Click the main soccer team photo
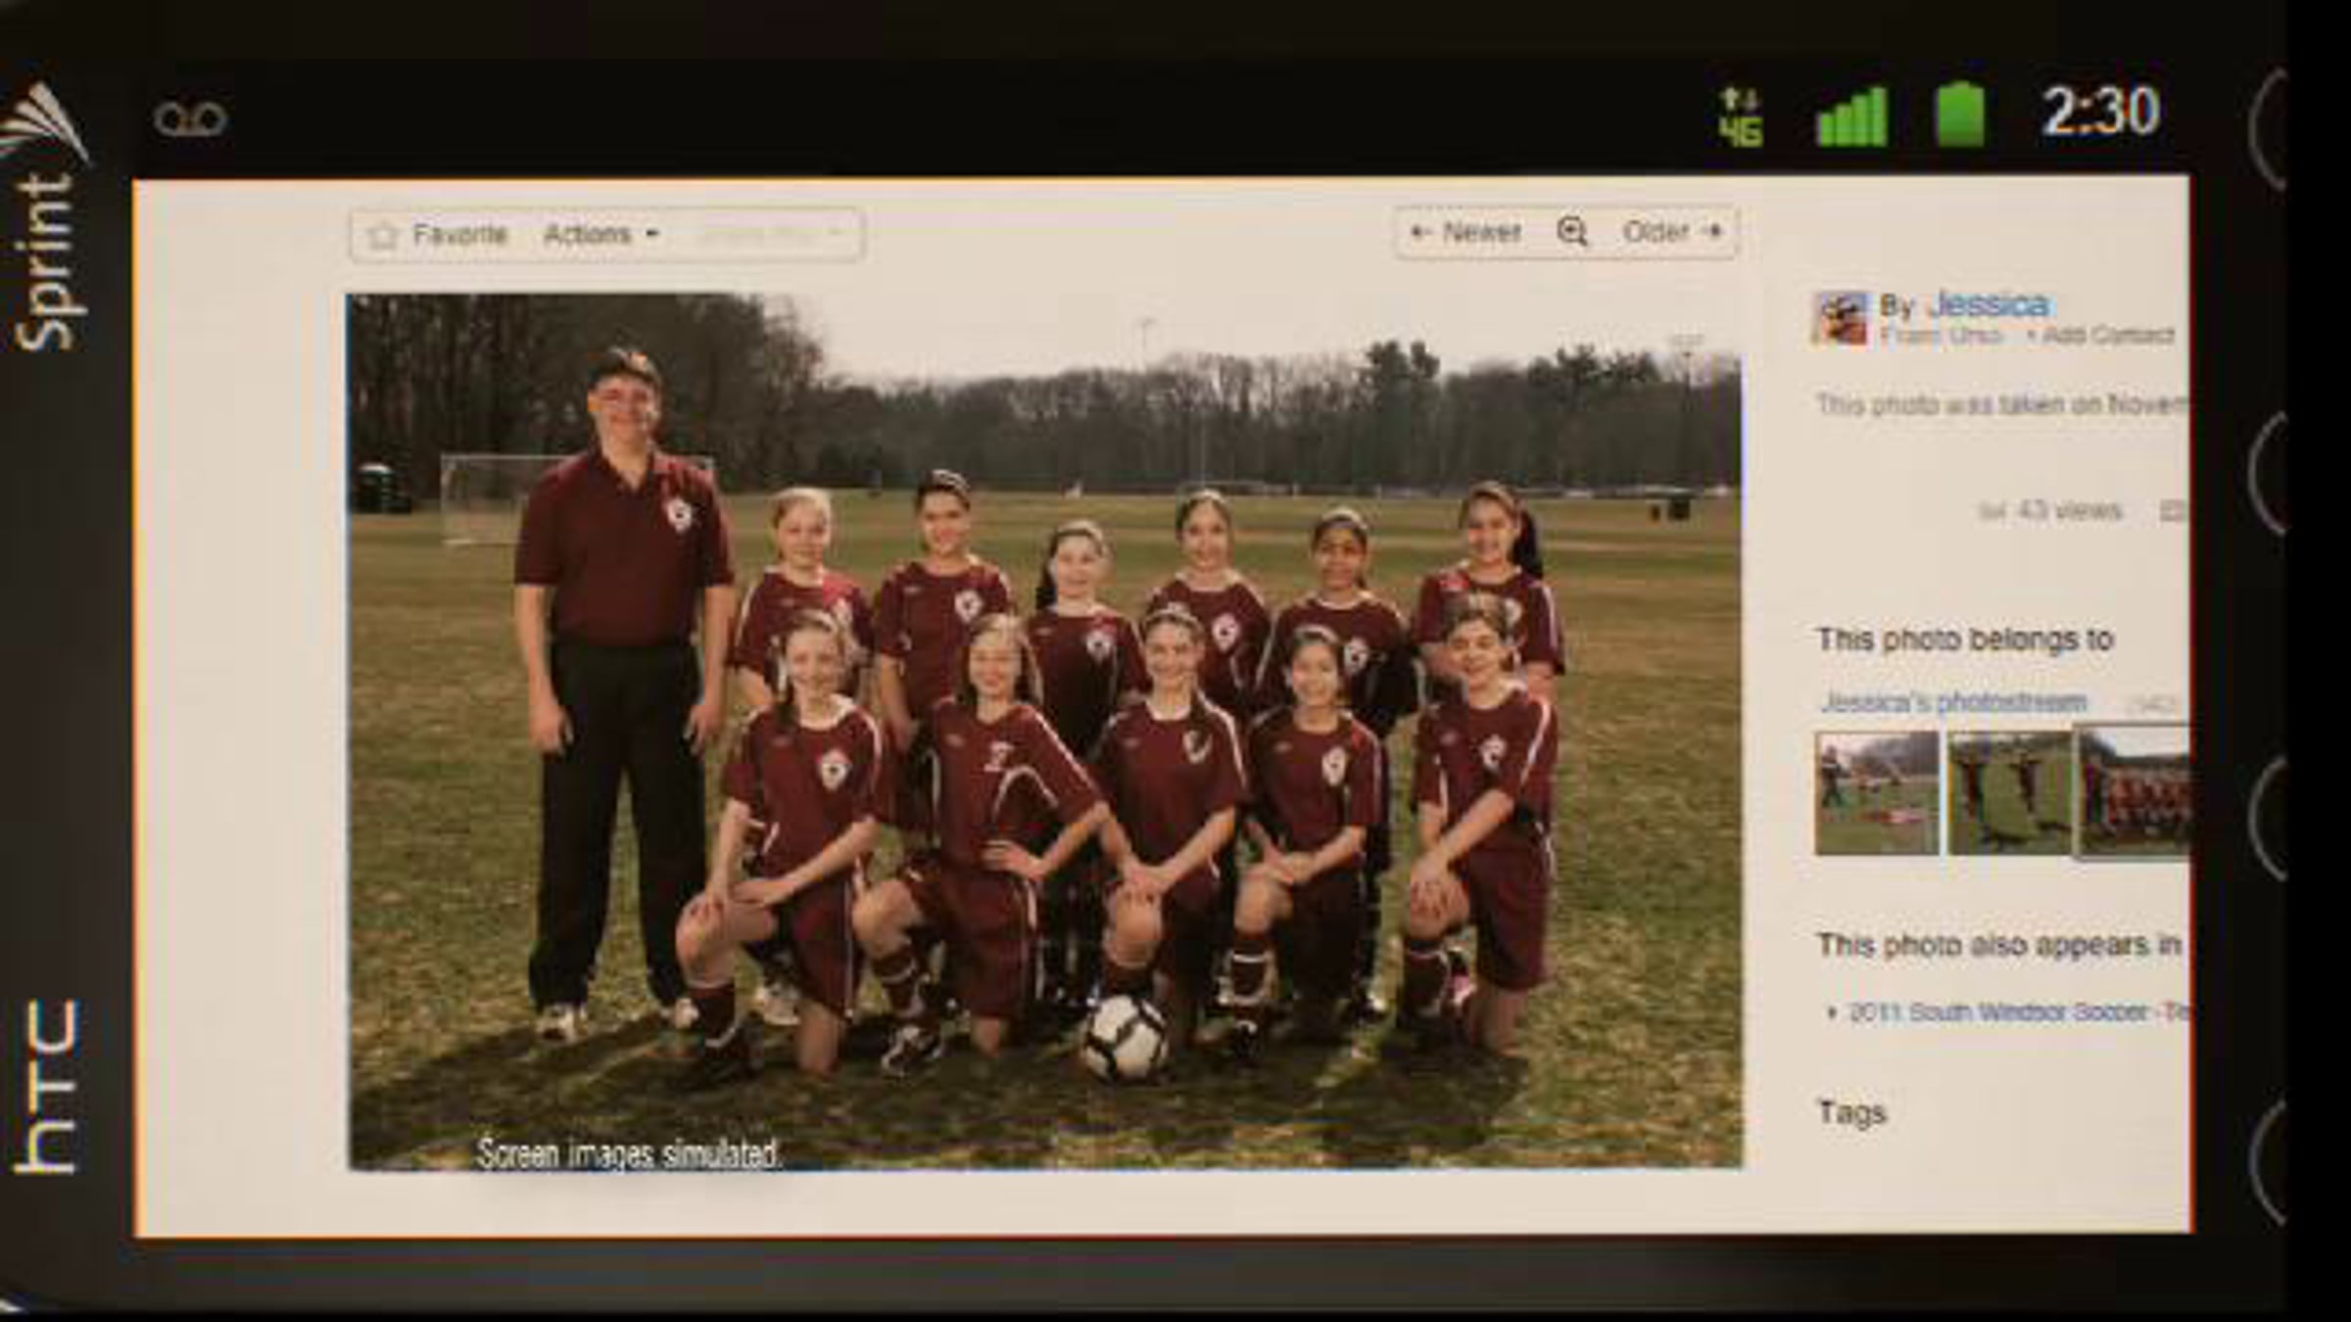This screenshot has width=2351, height=1322. pos(1044,731)
